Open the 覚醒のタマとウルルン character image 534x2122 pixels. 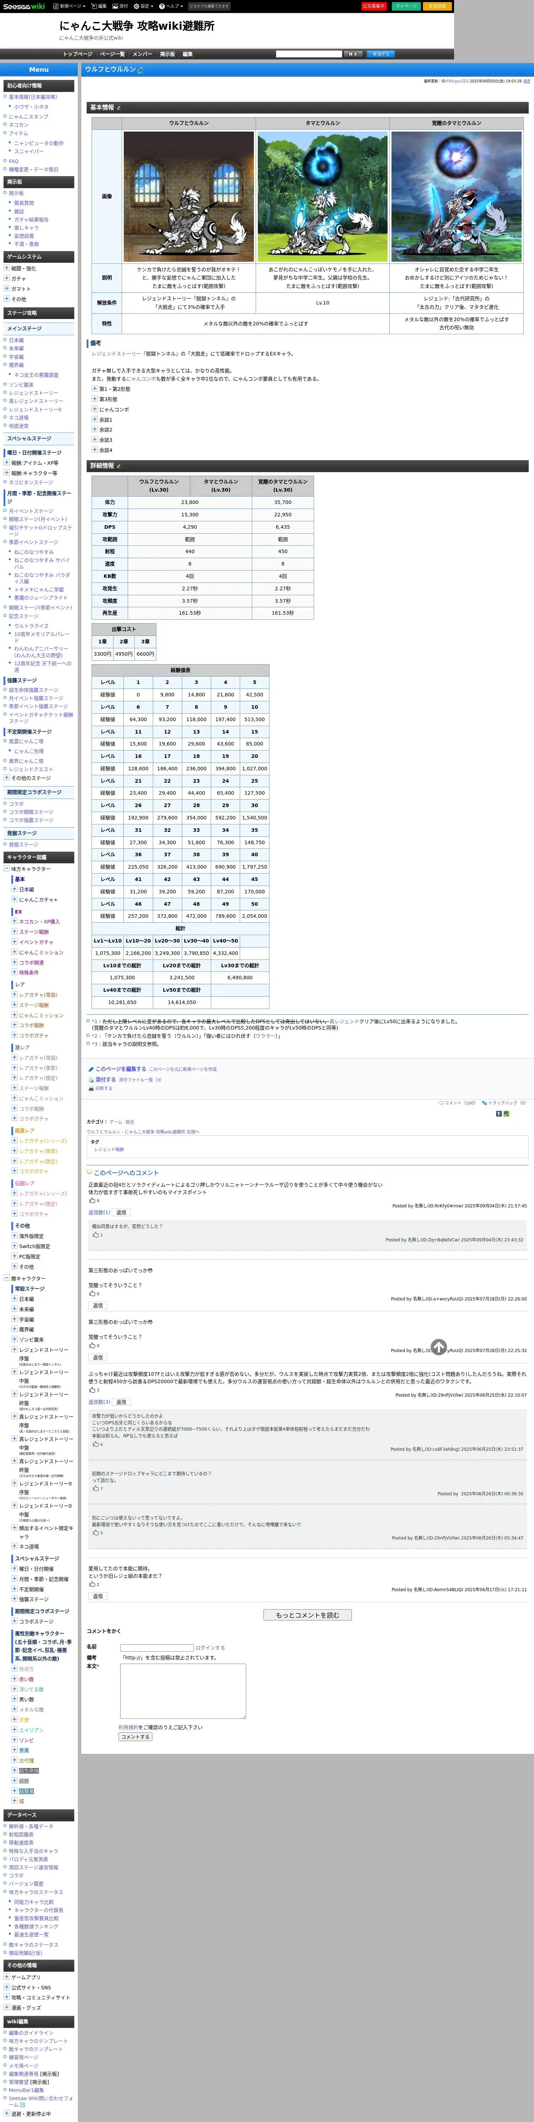coord(457,197)
